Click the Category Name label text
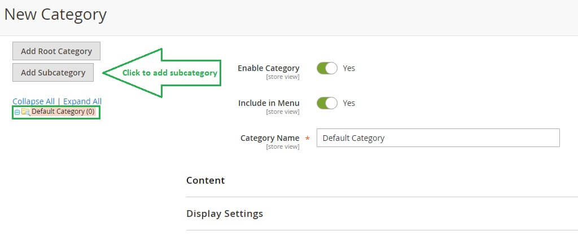Viewport: 578px width, 240px height. [x=270, y=138]
